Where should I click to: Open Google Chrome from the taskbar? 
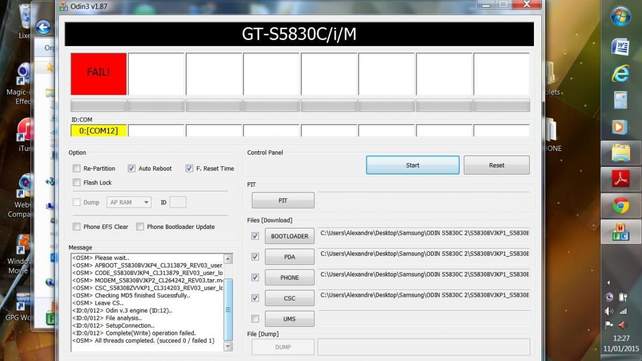621,204
